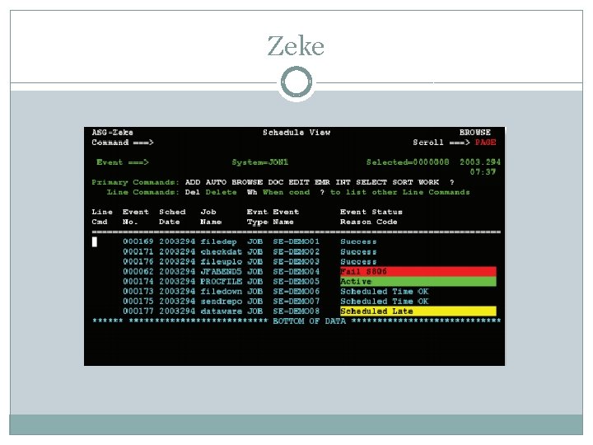Click Scheduled Time OK for SE-DEMO07

(x=385, y=302)
